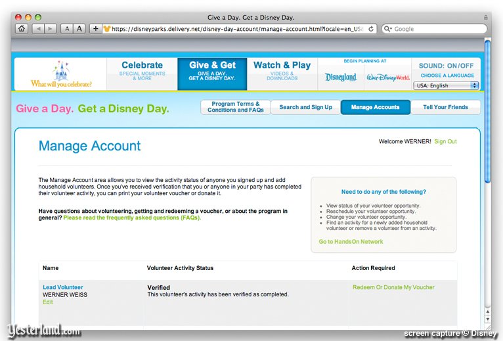Open the USA: English language dropdown
Image resolution: width=503 pixels, height=341 pixels.
[447, 85]
